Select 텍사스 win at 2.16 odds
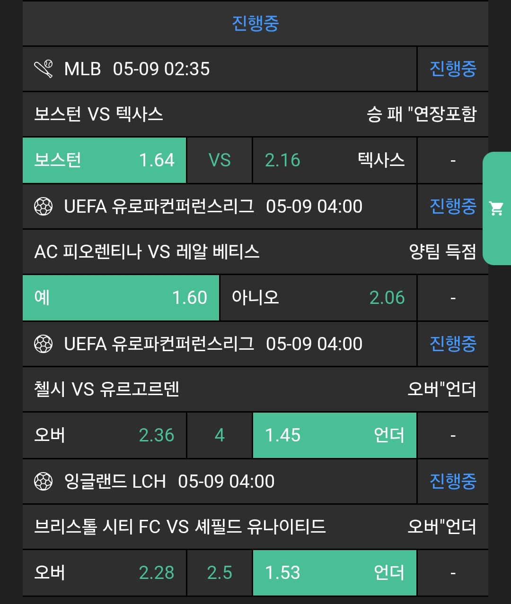The image size is (511, 604). click(x=334, y=160)
